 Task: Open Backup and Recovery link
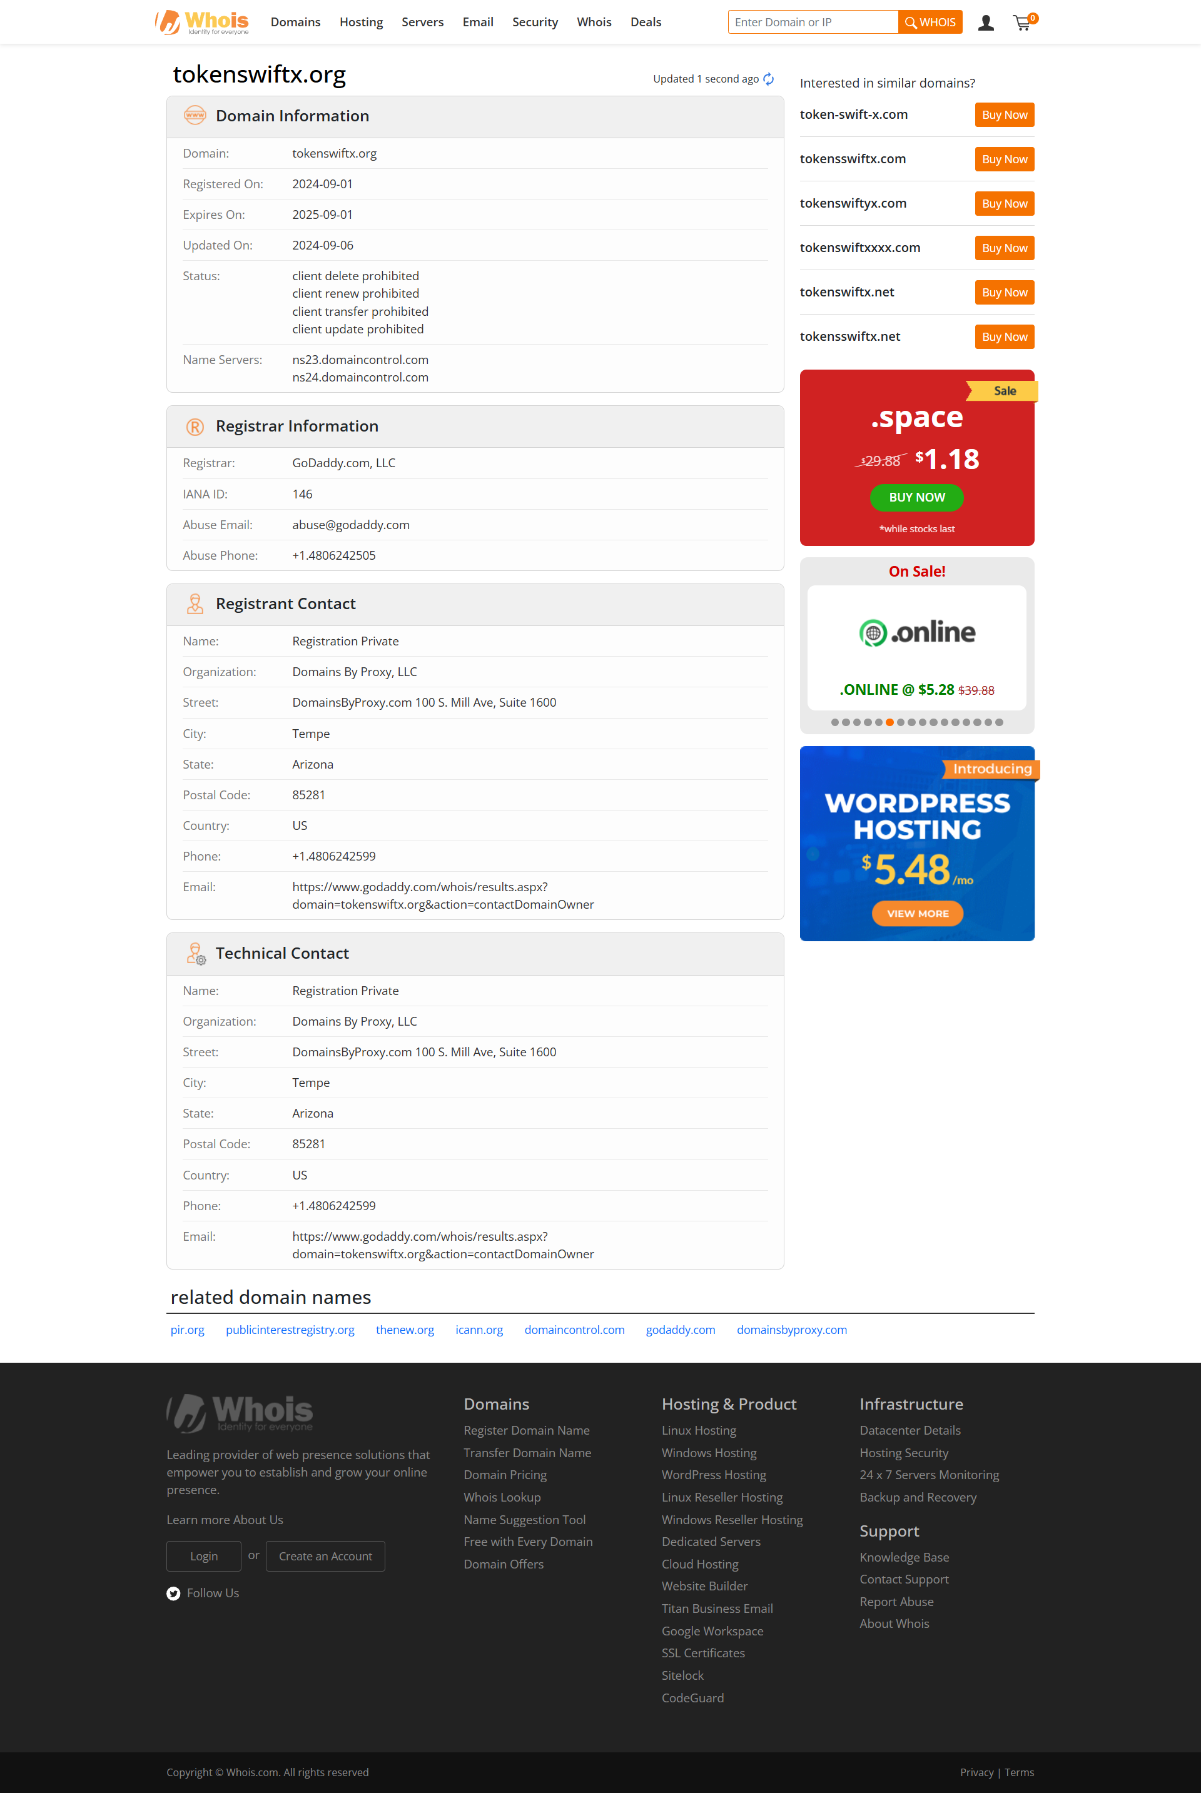[x=918, y=1497]
